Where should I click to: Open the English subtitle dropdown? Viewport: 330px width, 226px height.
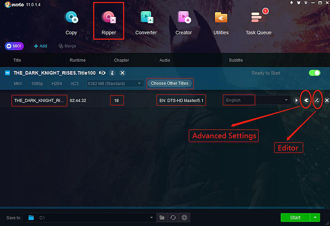257,100
